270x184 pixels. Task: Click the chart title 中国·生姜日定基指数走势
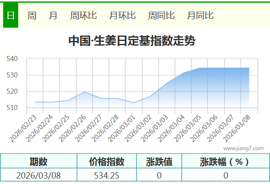pyautogui.click(x=131, y=41)
